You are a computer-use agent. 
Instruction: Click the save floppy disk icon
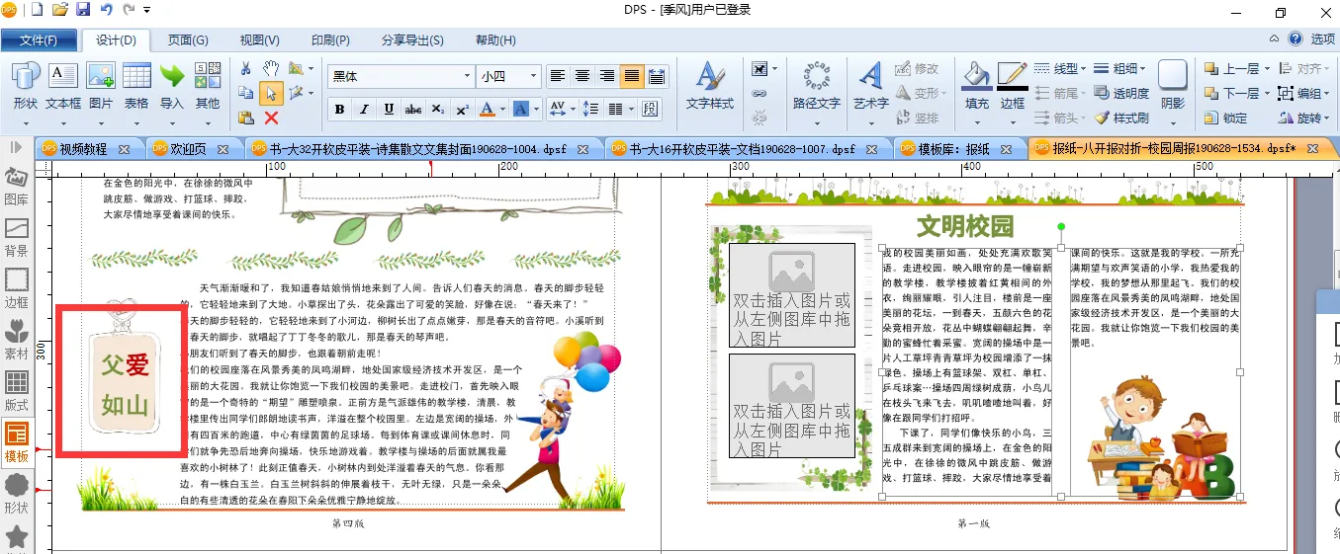tap(83, 10)
